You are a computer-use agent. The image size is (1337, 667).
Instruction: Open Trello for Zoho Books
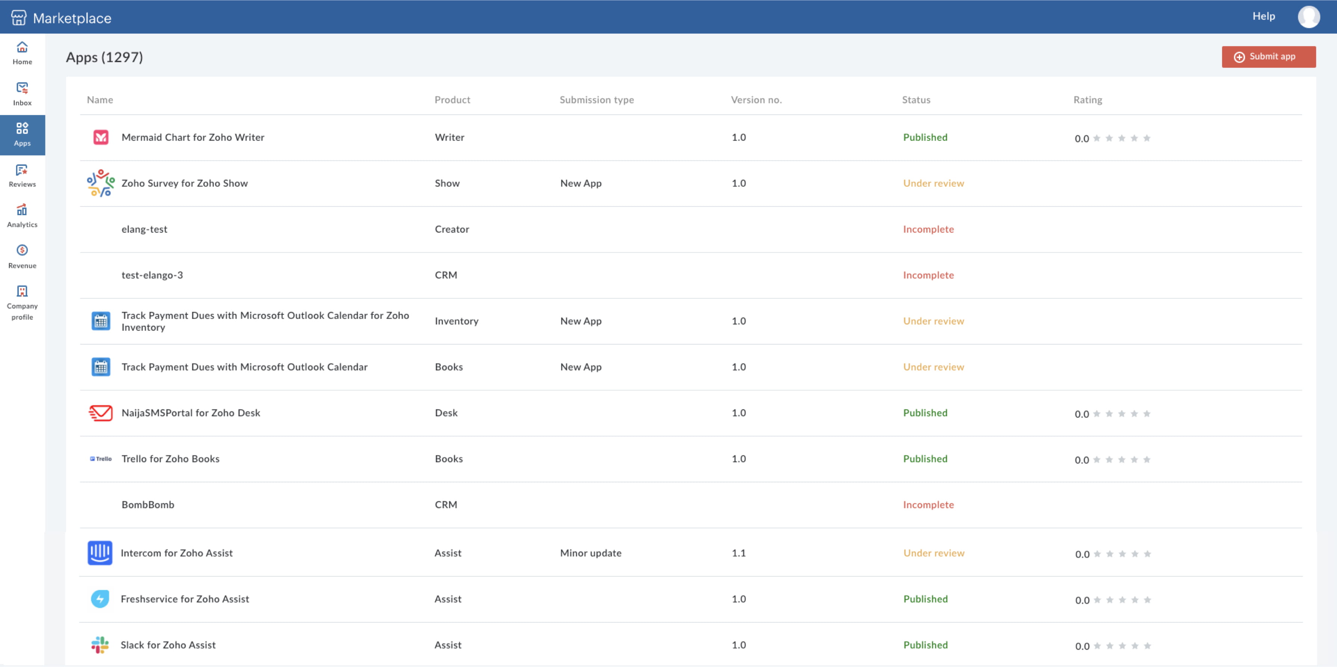pyautogui.click(x=171, y=459)
